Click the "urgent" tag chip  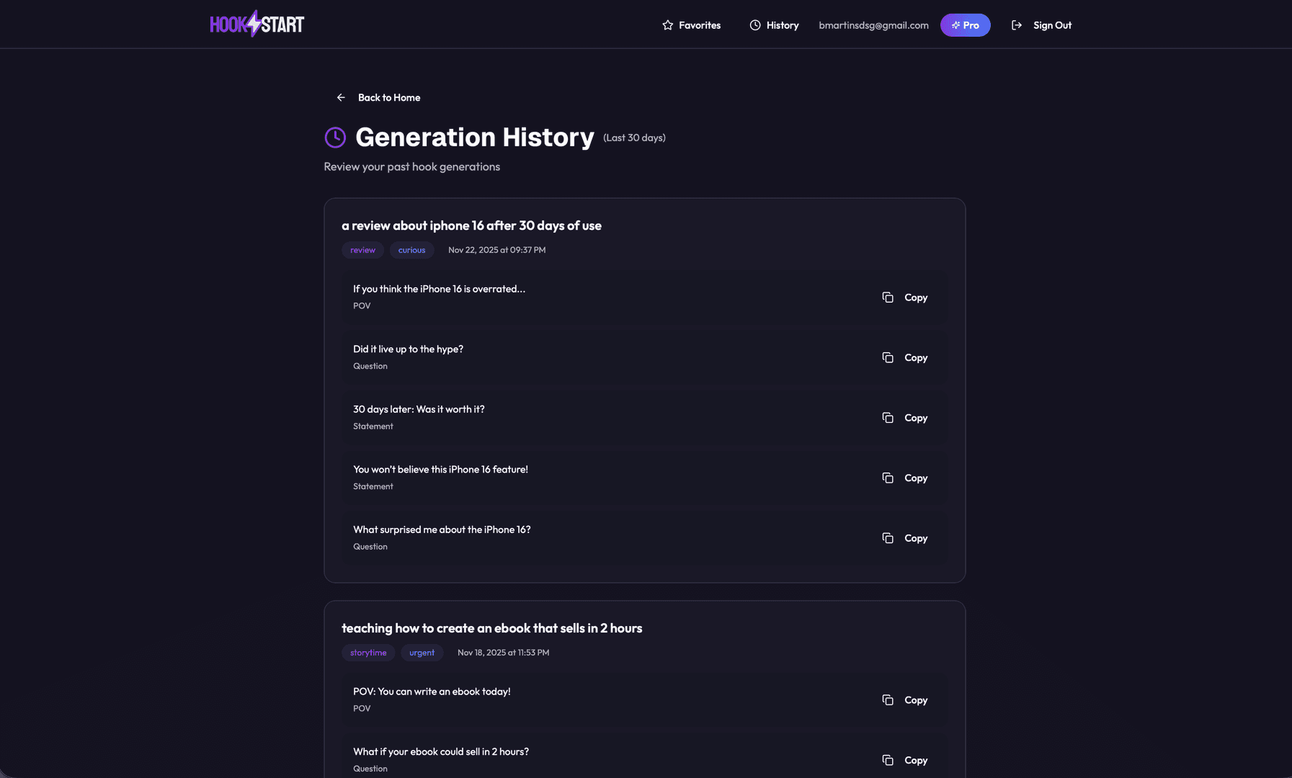point(422,653)
